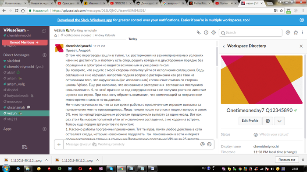This screenshot has width=307, height=172.
Task: Focus the Search field
Action: pyautogui.click(x=250, y=33)
